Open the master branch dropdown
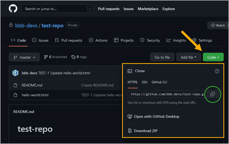229x144 pixels. pyautogui.click(x=24, y=57)
